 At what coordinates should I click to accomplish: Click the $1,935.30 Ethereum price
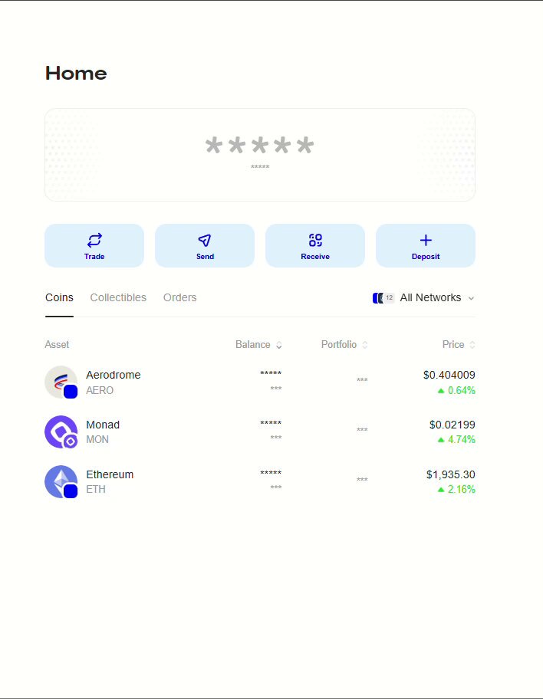tap(451, 474)
